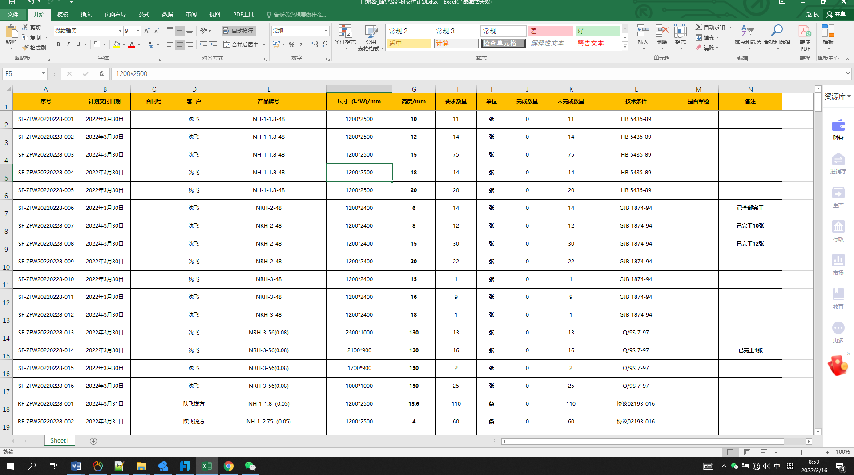Open WeChat from the taskbar

[x=250, y=466]
